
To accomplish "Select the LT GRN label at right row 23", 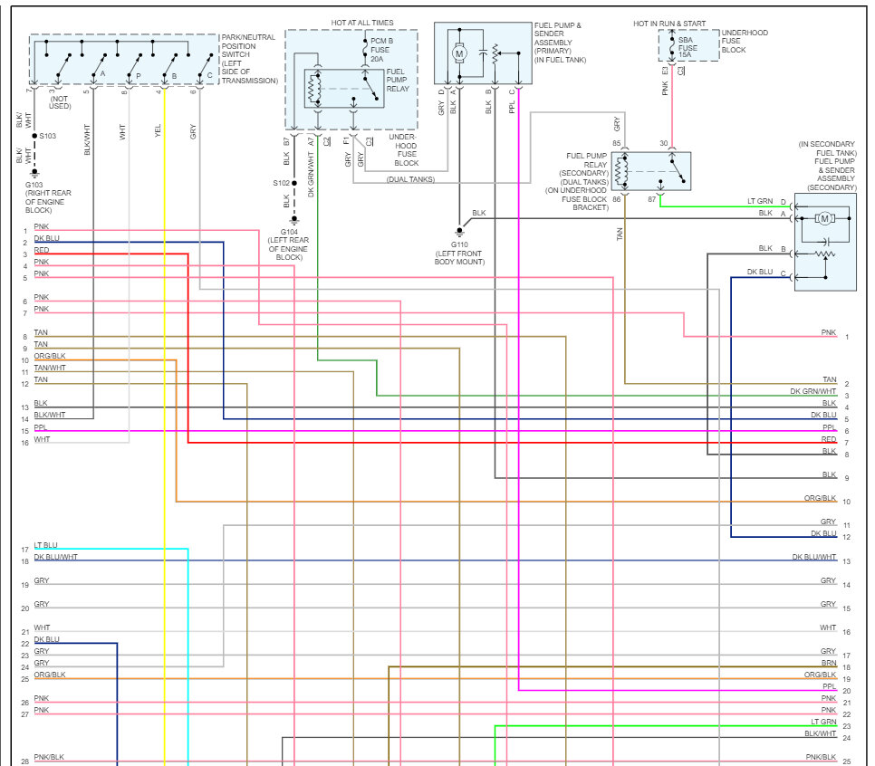I will click(x=823, y=722).
